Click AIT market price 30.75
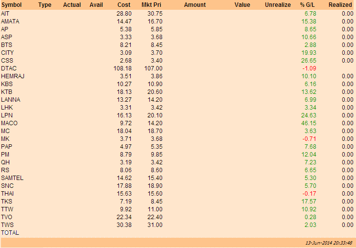Screen dimensions: 356x248 (155, 14)
